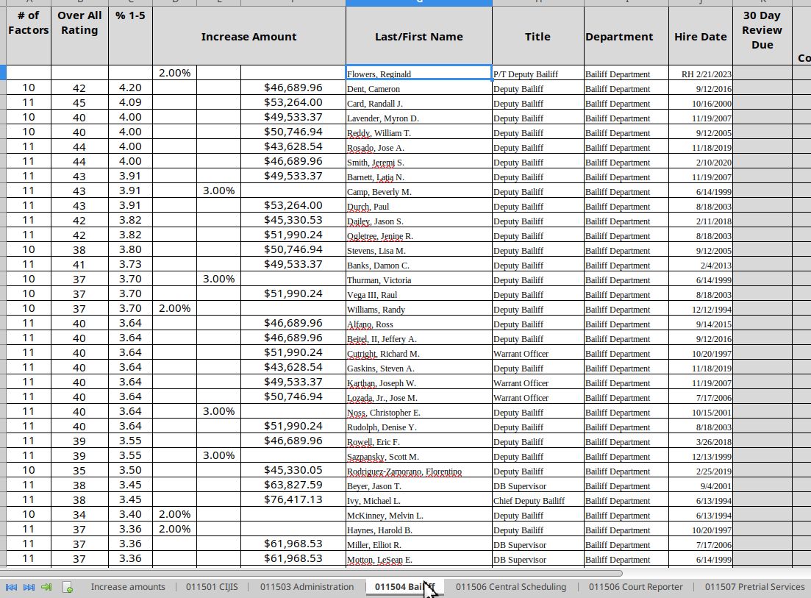Click the $63,827.59 amount in Beyer's row
Image resolution: width=811 pixels, height=598 pixels.
pos(293,485)
